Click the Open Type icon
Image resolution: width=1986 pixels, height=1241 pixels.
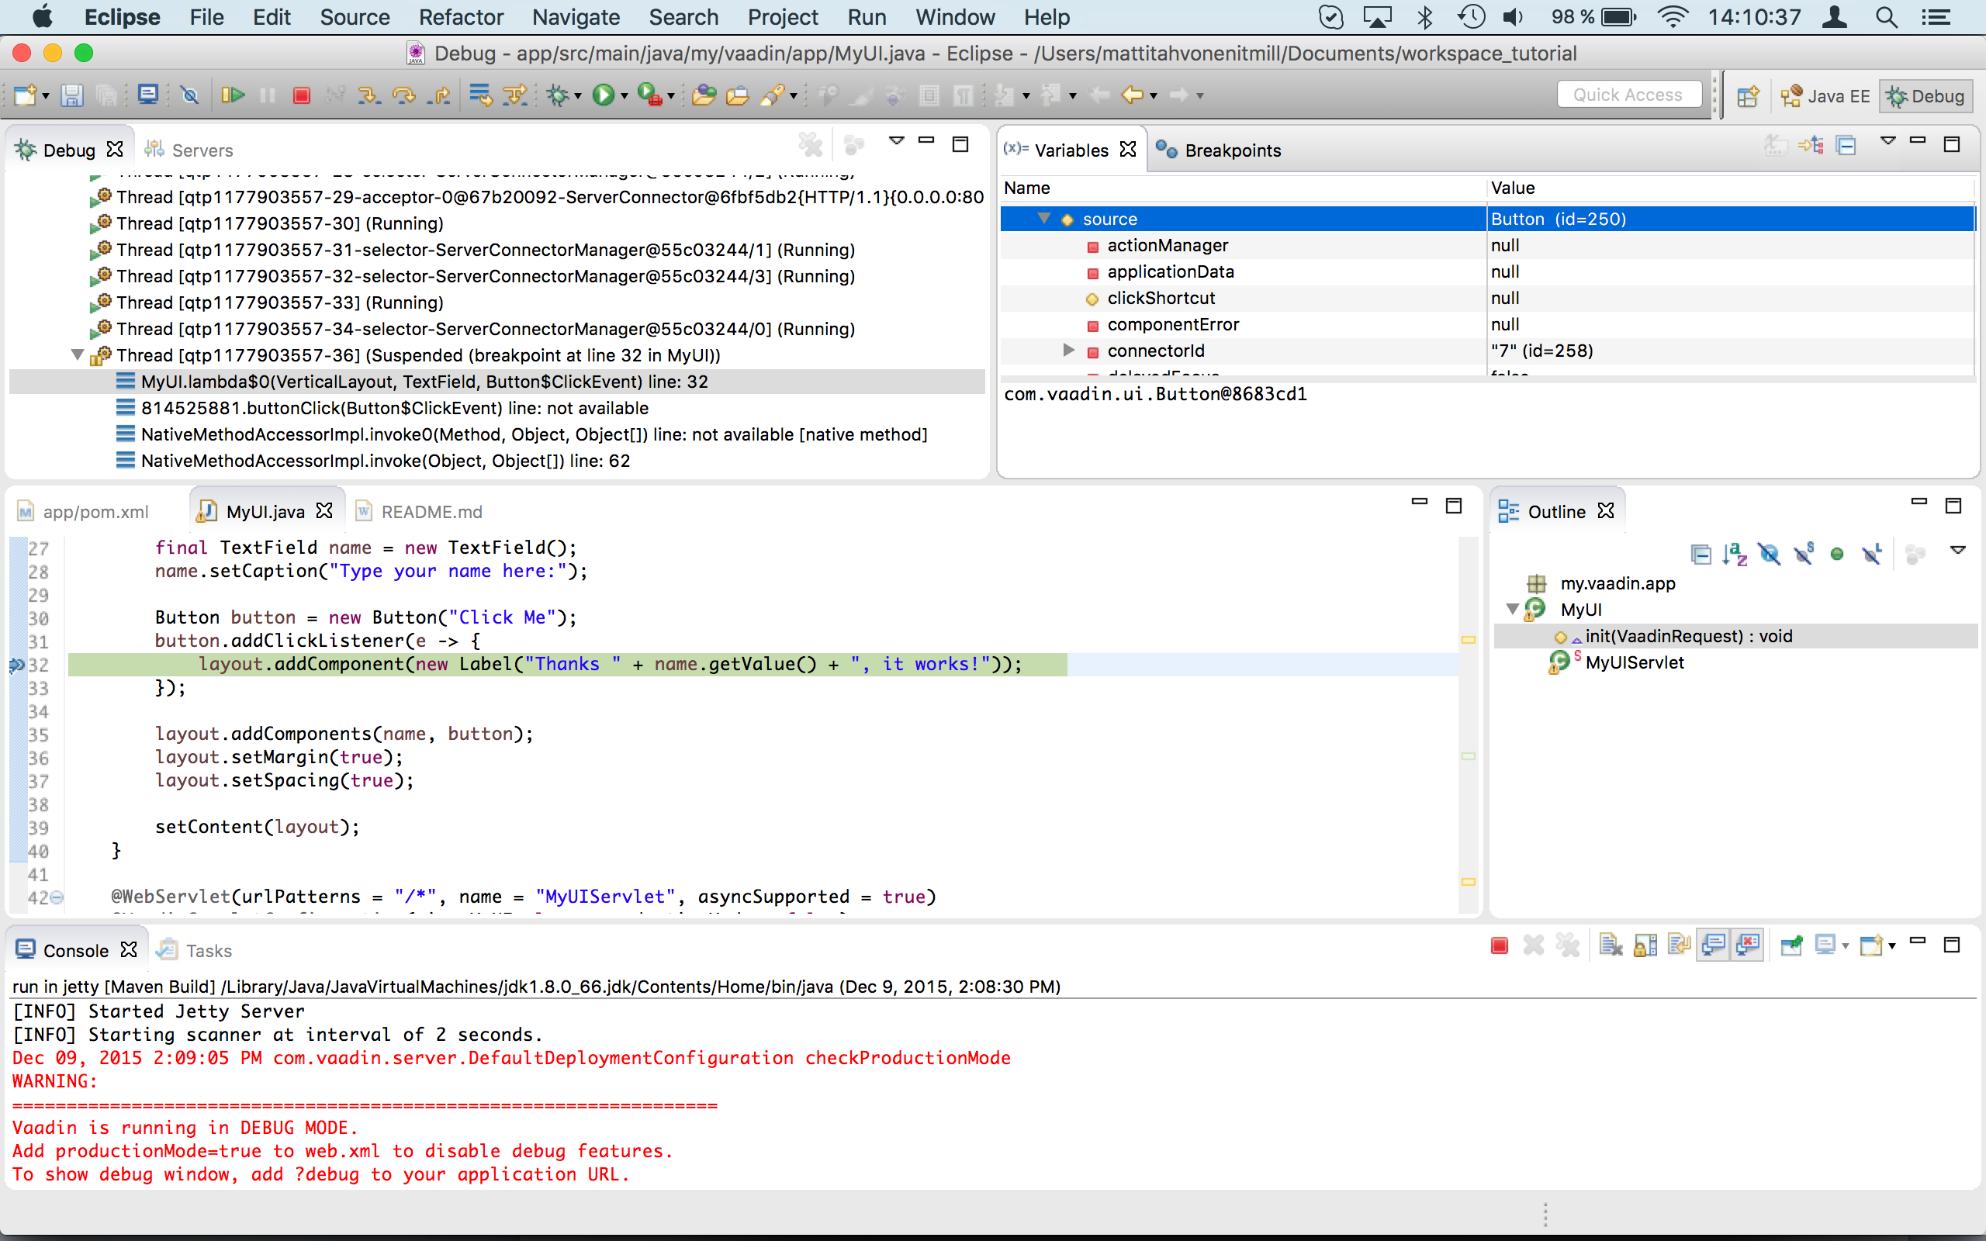pyautogui.click(x=704, y=96)
